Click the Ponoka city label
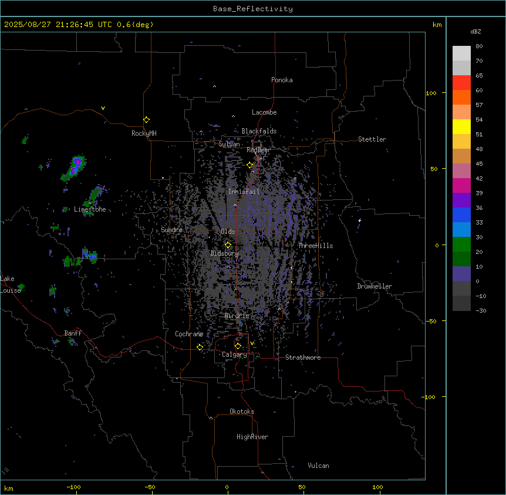Viewport: 506px width, 495px height. (x=282, y=80)
